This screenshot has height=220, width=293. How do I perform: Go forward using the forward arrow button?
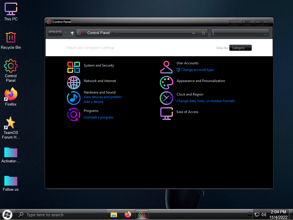point(59,33)
